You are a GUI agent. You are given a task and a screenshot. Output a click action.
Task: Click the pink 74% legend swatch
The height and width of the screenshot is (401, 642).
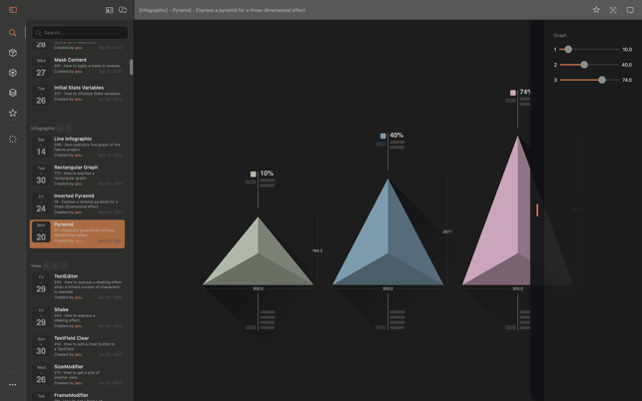(513, 93)
